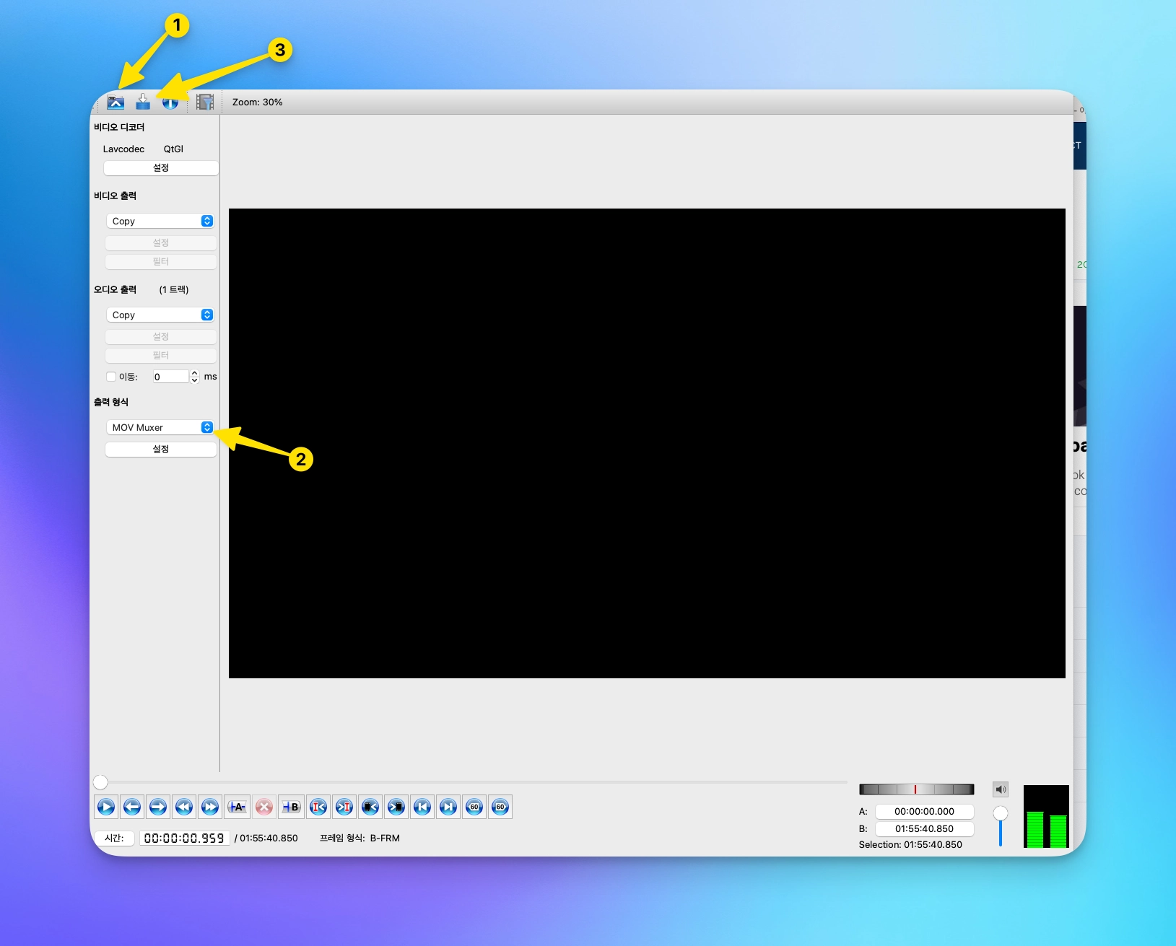Click the film strip toolbar icon
The width and height of the screenshot is (1176, 946).
click(x=205, y=102)
